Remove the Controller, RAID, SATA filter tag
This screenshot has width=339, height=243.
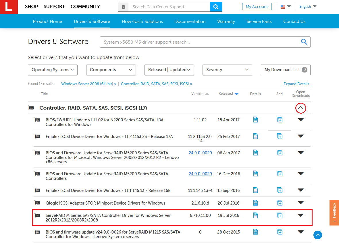click(191, 84)
